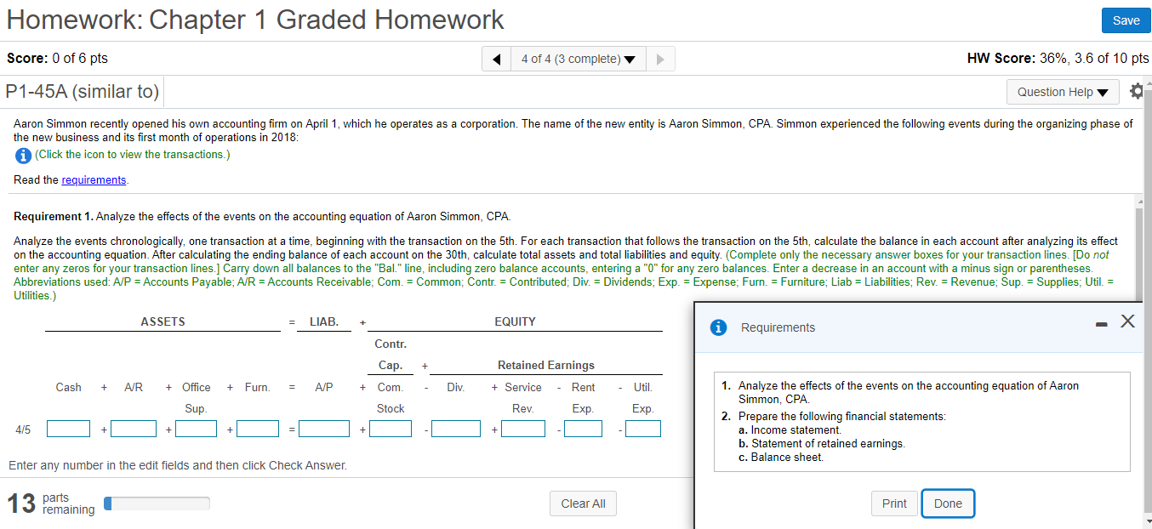
Task: Click the 'Score: 0 of 6 pts' text
Action: [57, 59]
